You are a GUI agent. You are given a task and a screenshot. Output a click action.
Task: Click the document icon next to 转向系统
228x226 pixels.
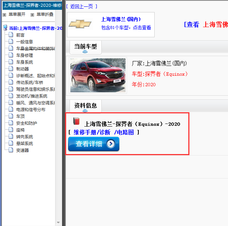11,136
